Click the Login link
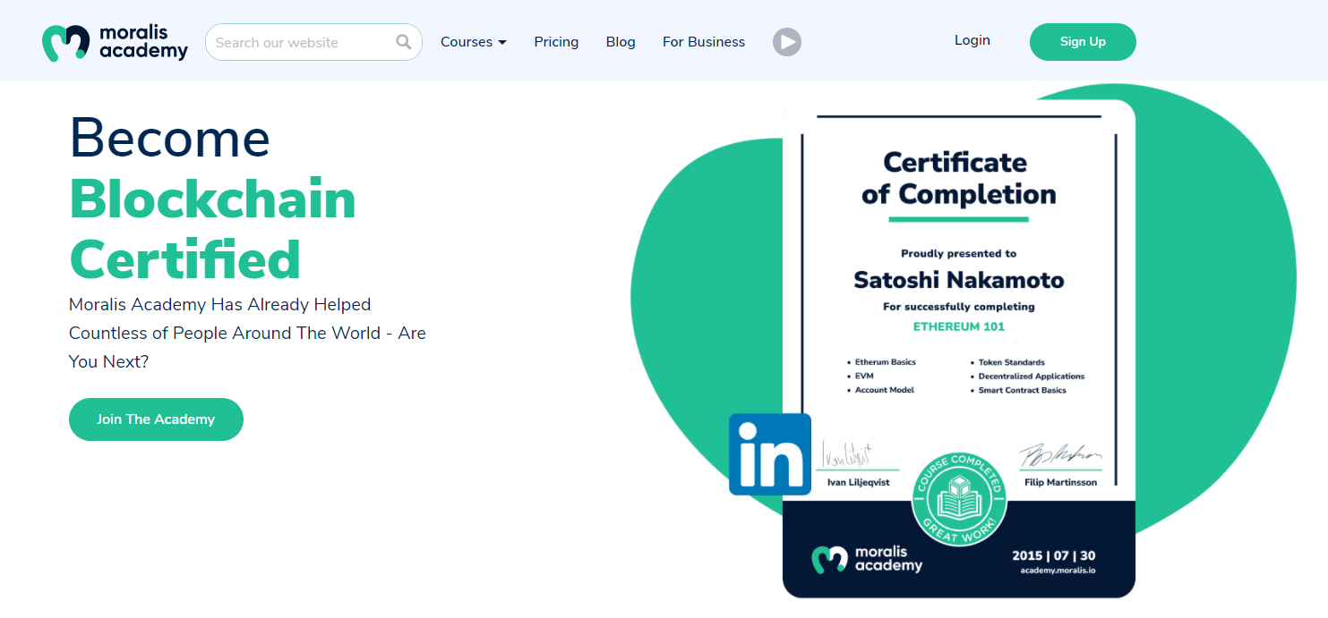 click(x=972, y=40)
